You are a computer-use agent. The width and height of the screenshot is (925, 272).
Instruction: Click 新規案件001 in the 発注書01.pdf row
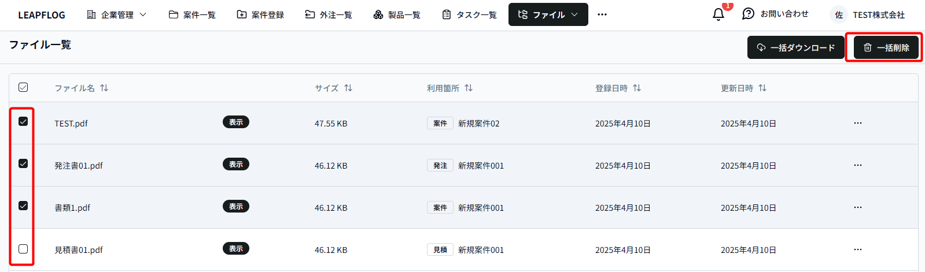[481, 166]
